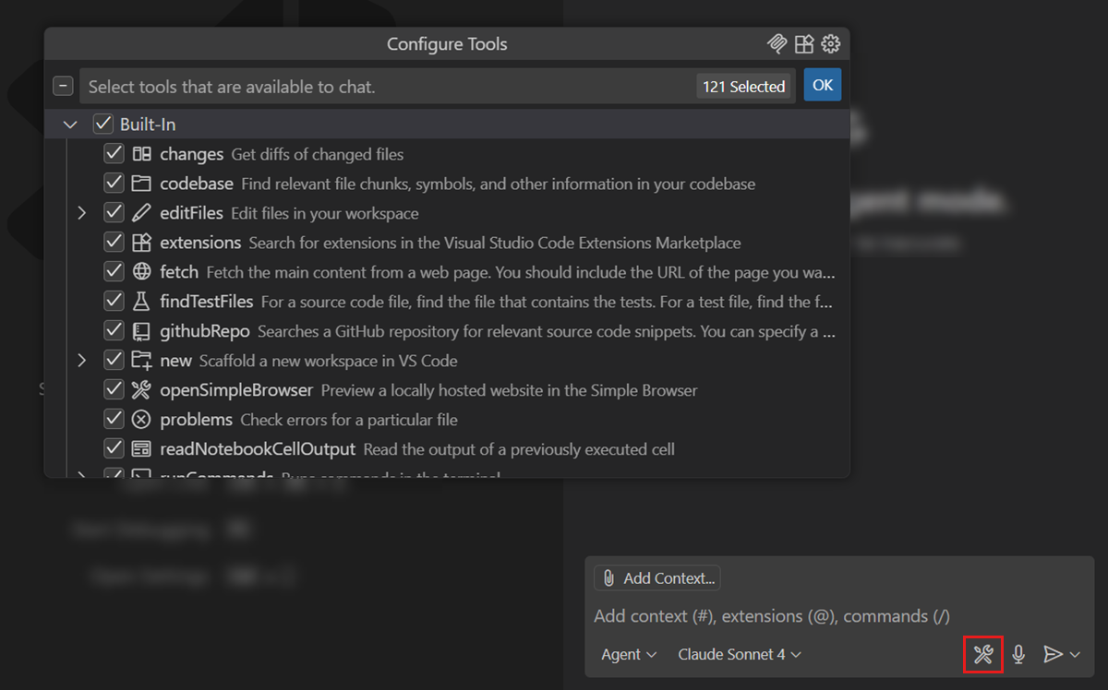Open the Agent mode dropdown

click(x=628, y=654)
